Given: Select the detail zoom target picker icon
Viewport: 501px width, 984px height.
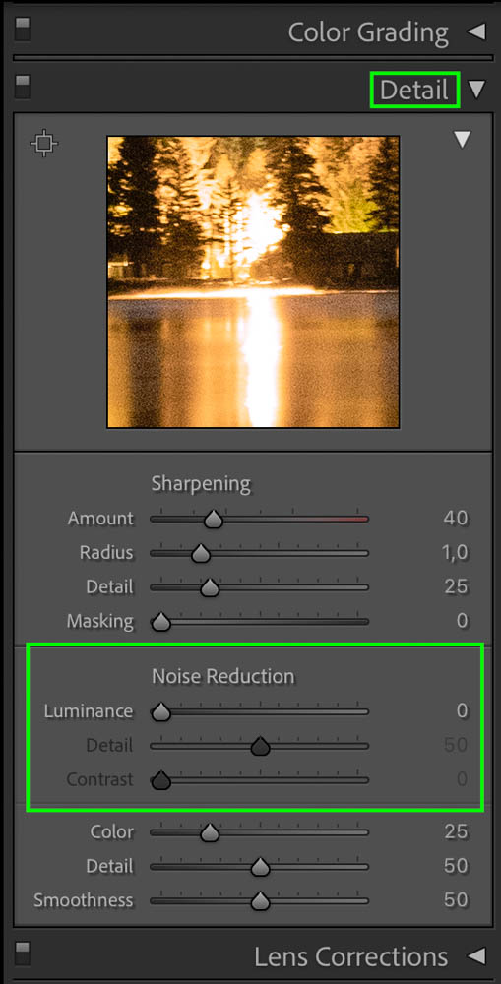Looking at the screenshot, I should click(44, 143).
